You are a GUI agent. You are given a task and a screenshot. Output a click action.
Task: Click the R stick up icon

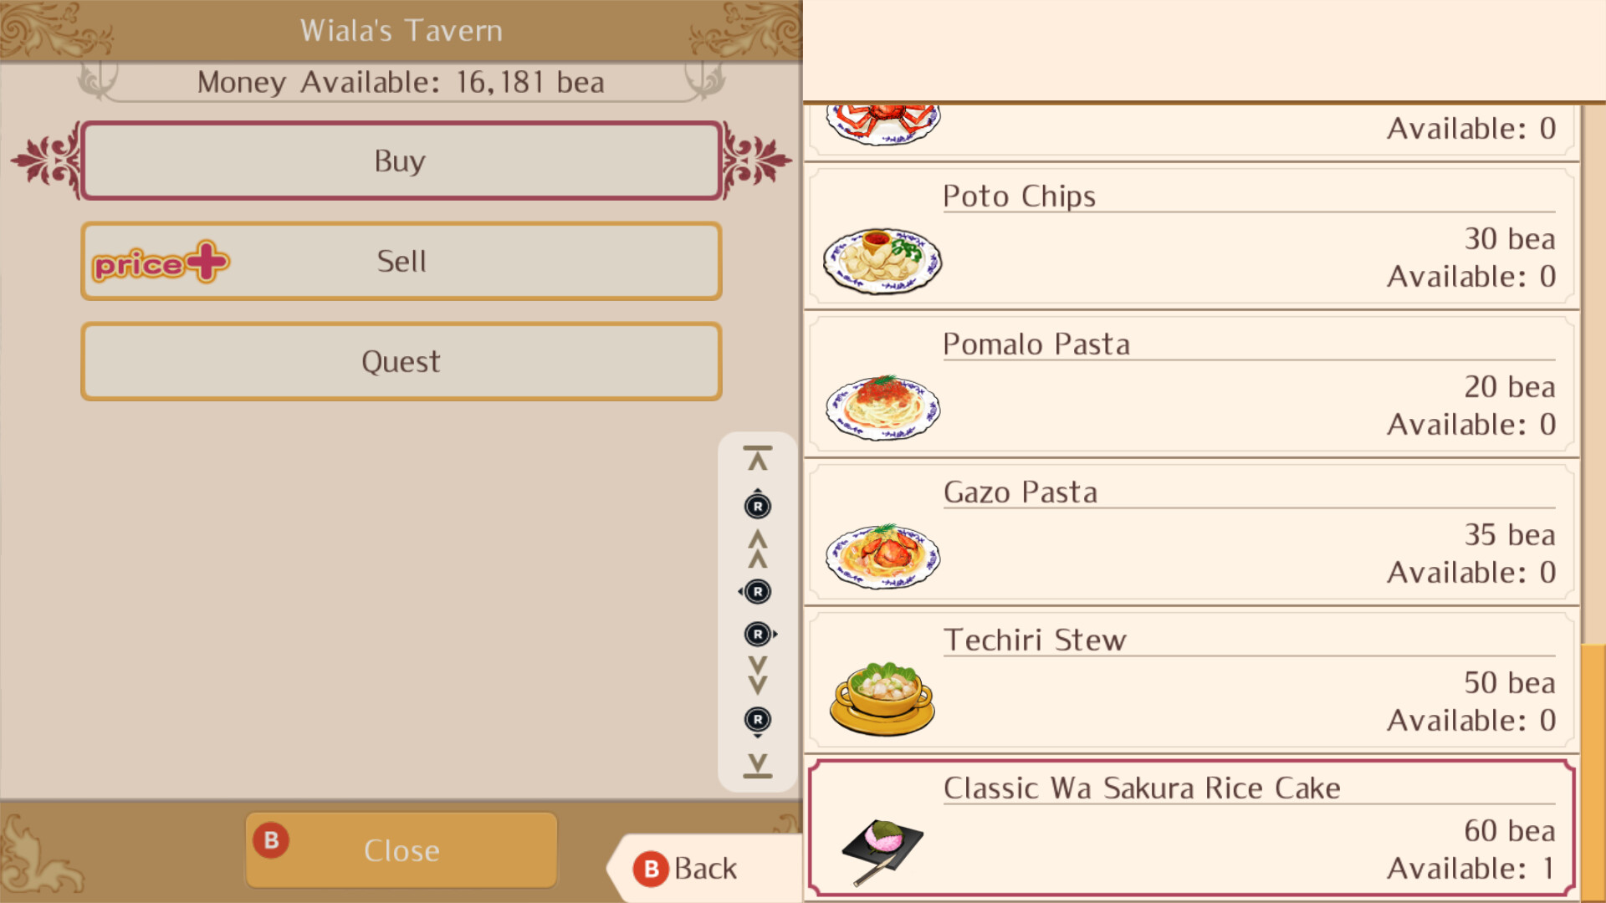coord(758,505)
